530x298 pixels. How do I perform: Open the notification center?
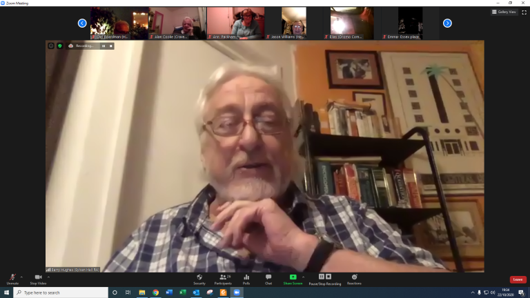[x=522, y=292]
